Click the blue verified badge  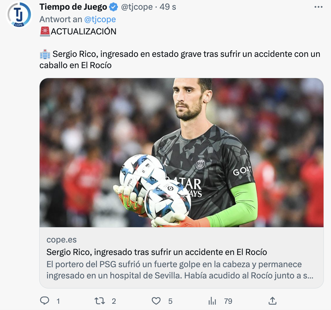pyautogui.click(x=113, y=7)
